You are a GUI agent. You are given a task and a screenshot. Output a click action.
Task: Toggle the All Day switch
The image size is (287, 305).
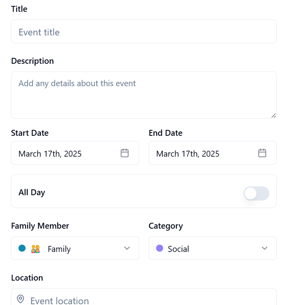coord(256,193)
